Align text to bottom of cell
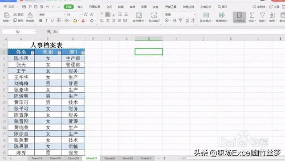This screenshot has height=161, width=285. click(x=114, y=14)
